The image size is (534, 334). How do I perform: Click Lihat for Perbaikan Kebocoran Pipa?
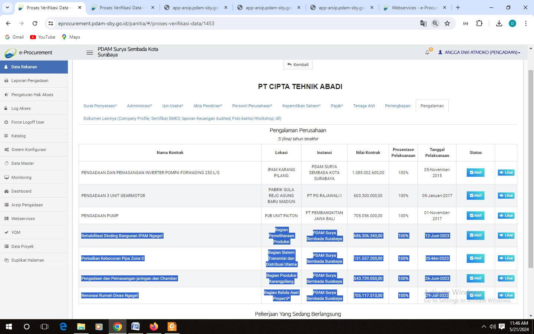[x=506, y=258]
